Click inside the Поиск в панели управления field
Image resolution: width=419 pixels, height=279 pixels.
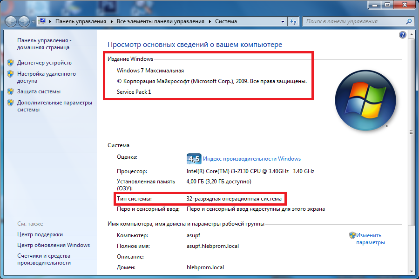pos(354,21)
